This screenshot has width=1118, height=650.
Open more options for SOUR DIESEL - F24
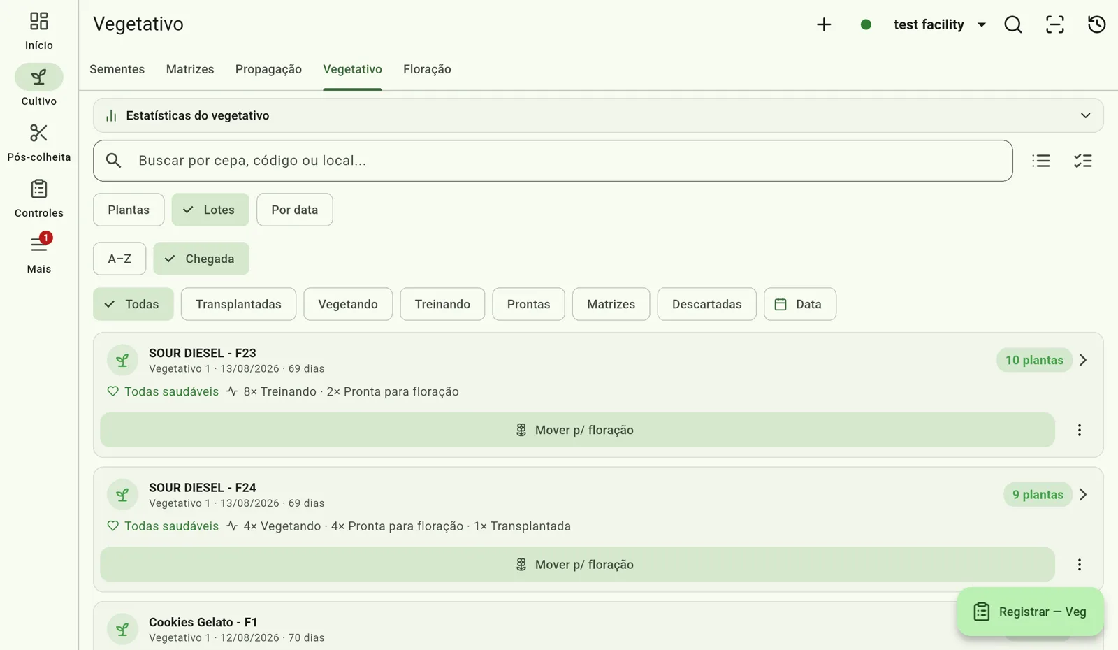click(1079, 565)
